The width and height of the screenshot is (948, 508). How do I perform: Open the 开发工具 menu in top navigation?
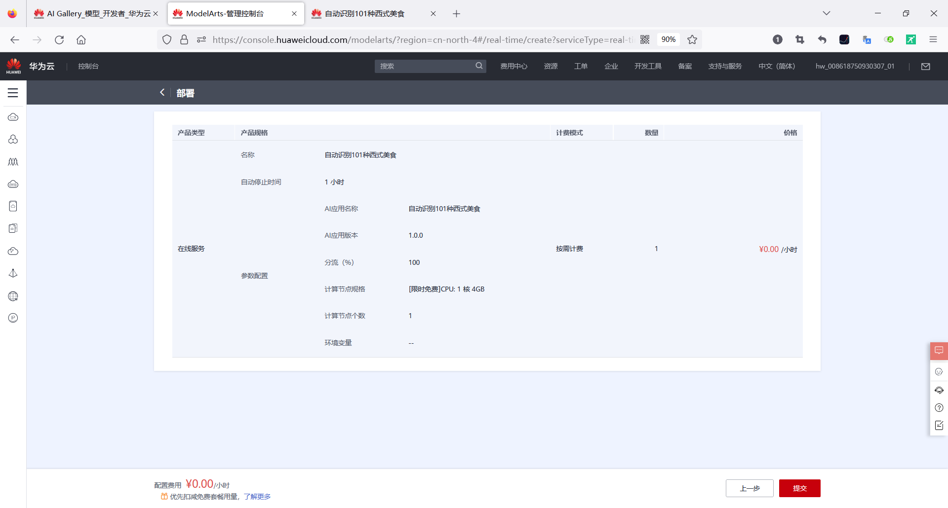[648, 66]
